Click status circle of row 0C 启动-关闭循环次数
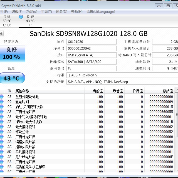Image resolution: width=178 pixels, height=178 pixels. point(2,107)
